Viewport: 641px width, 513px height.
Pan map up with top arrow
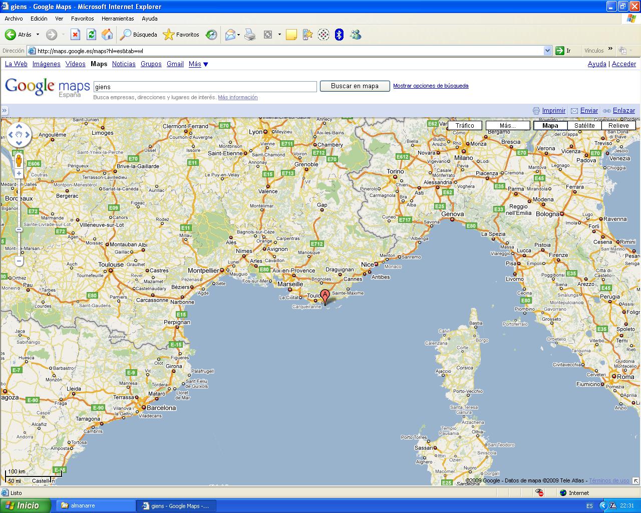19,126
